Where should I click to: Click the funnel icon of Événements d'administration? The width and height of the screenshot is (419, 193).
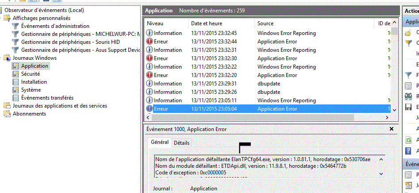pos(16,26)
